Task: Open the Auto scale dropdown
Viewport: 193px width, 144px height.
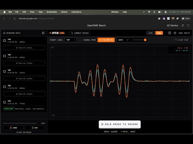Action: [123, 40]
